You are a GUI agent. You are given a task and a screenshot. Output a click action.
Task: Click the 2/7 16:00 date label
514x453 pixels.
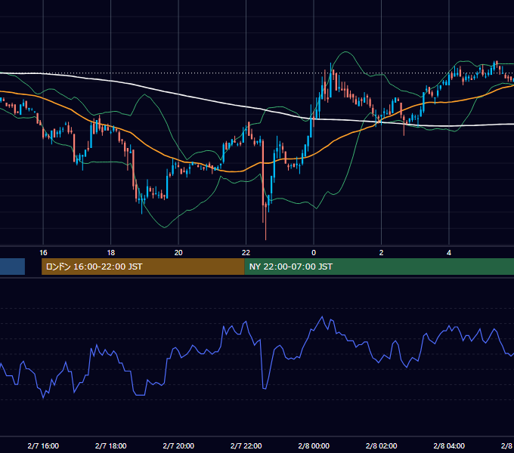pyautogui.click(x=43, y=445)
